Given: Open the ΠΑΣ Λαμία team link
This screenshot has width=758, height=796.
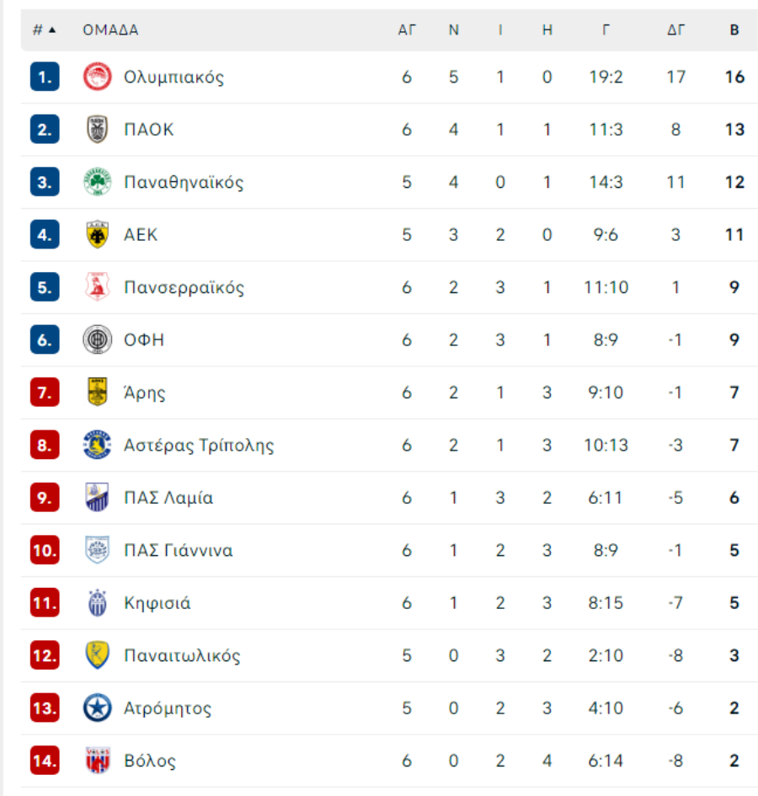Looking at the screenshot, I should 168,498.
